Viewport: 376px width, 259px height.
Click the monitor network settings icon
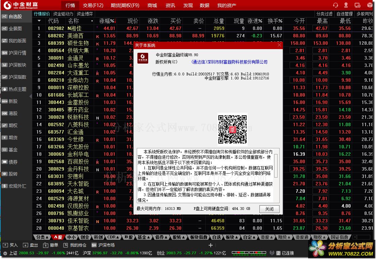click(357, 5)
